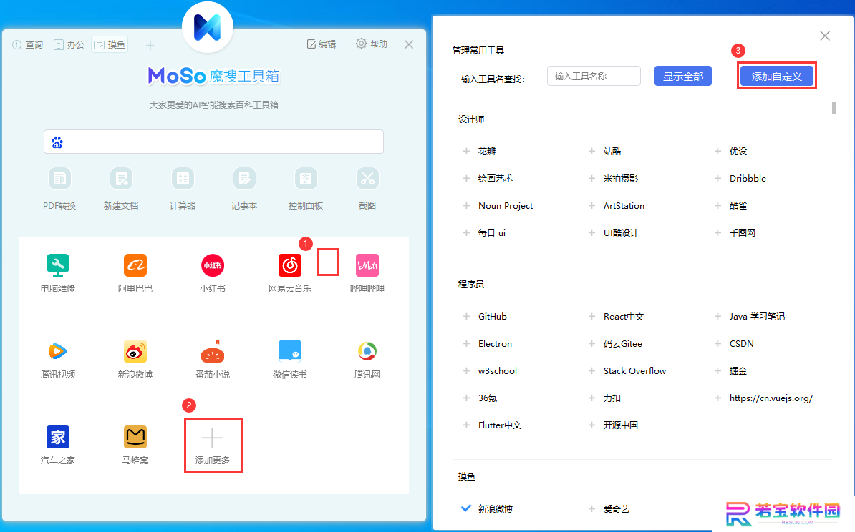Viewport: 855px width, 532px height.
Task: Open the 哔哩哔哩 shortcut
Action: pos(367,265)
